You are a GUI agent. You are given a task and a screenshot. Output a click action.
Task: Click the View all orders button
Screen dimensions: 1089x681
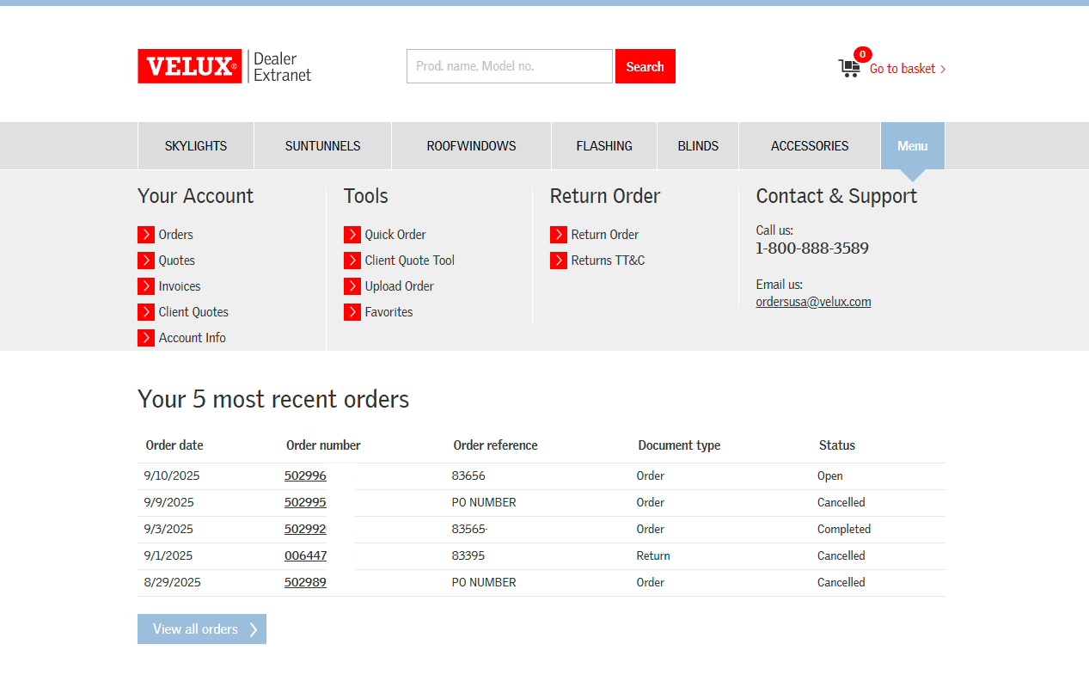click(202, 629)
